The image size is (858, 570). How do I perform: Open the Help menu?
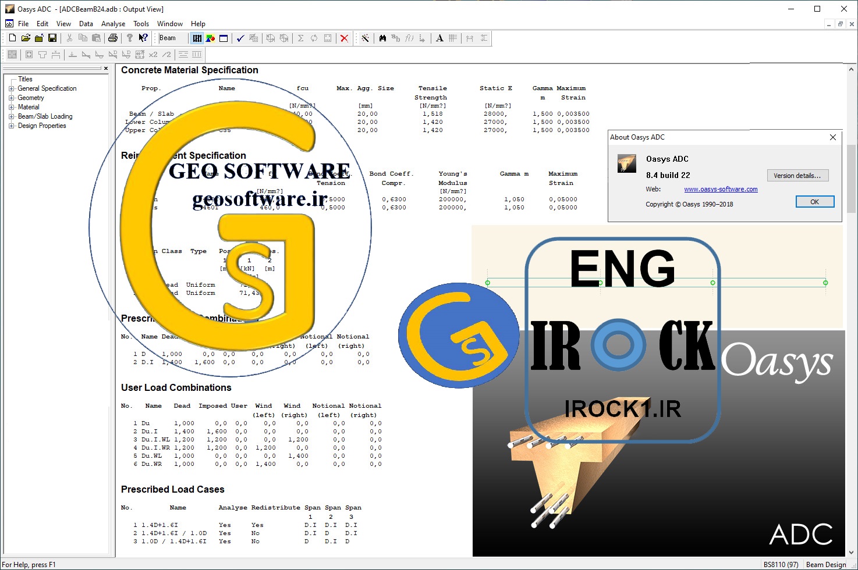tap(198, 24)
